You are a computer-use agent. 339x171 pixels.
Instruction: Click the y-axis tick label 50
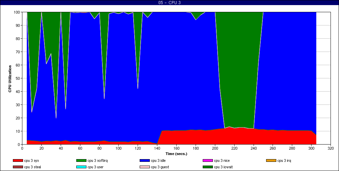tap(18, 78)
